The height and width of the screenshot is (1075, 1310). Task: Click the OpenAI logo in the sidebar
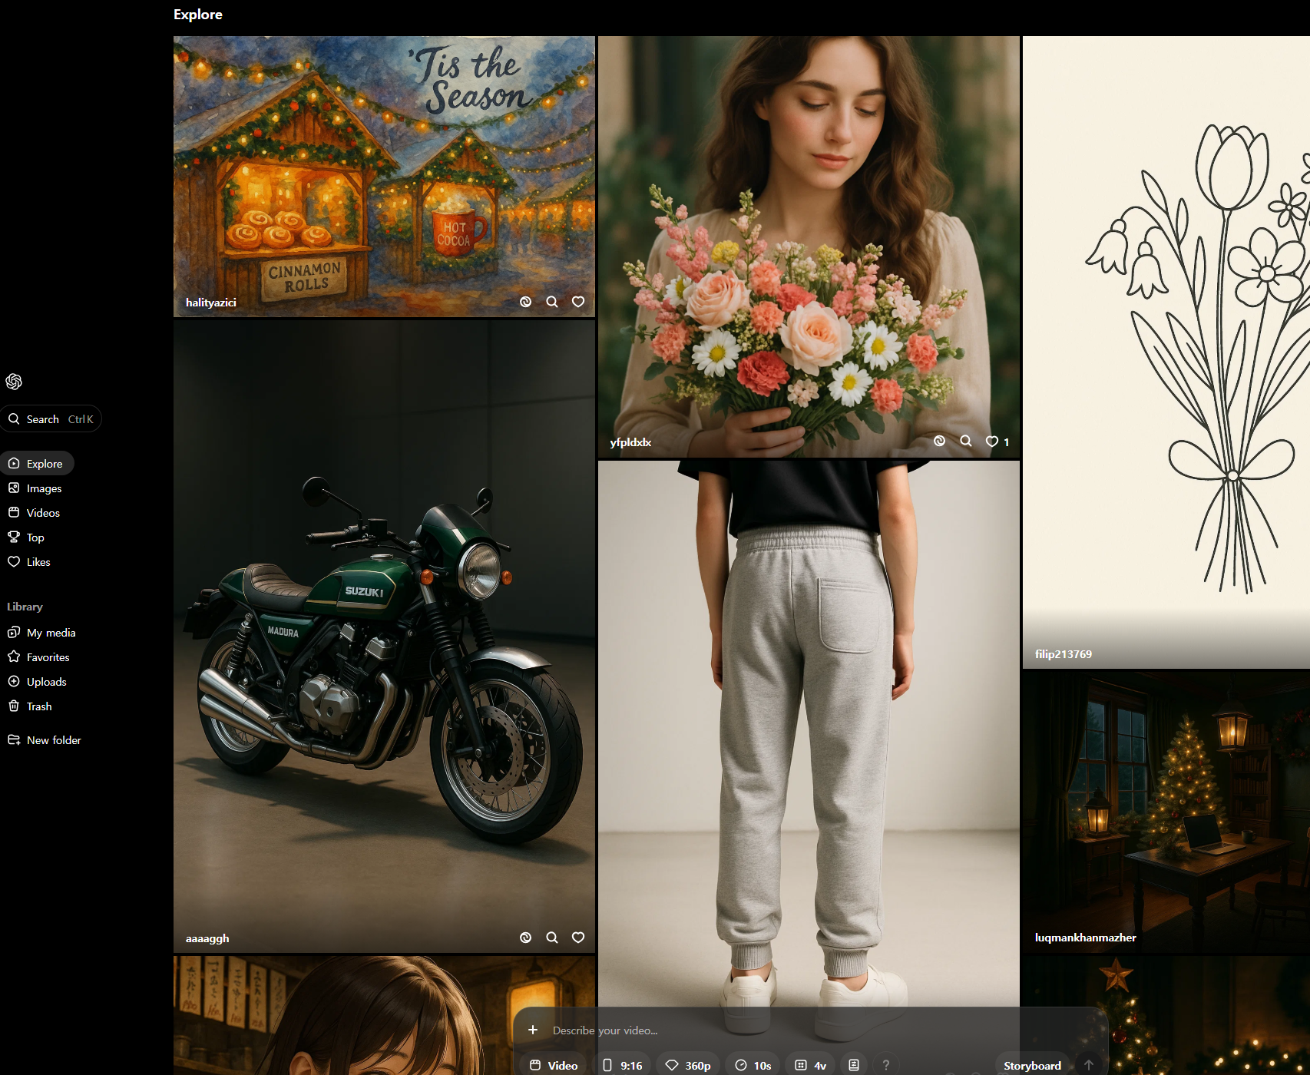point(14,382)
